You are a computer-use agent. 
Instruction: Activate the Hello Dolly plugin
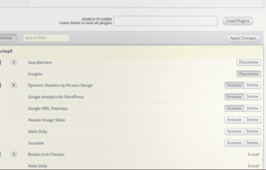(234, 131)
